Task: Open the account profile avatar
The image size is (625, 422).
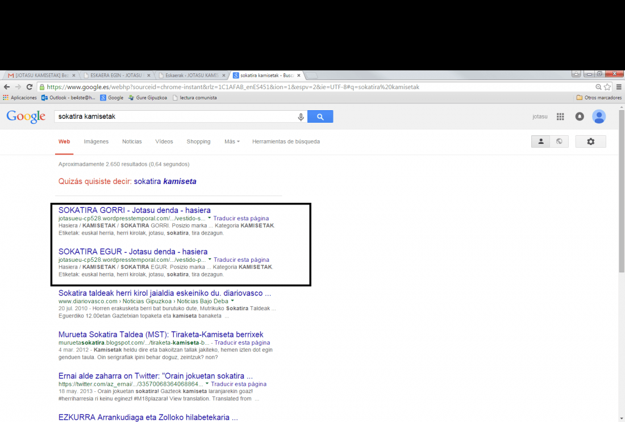Action: point(599,116)
